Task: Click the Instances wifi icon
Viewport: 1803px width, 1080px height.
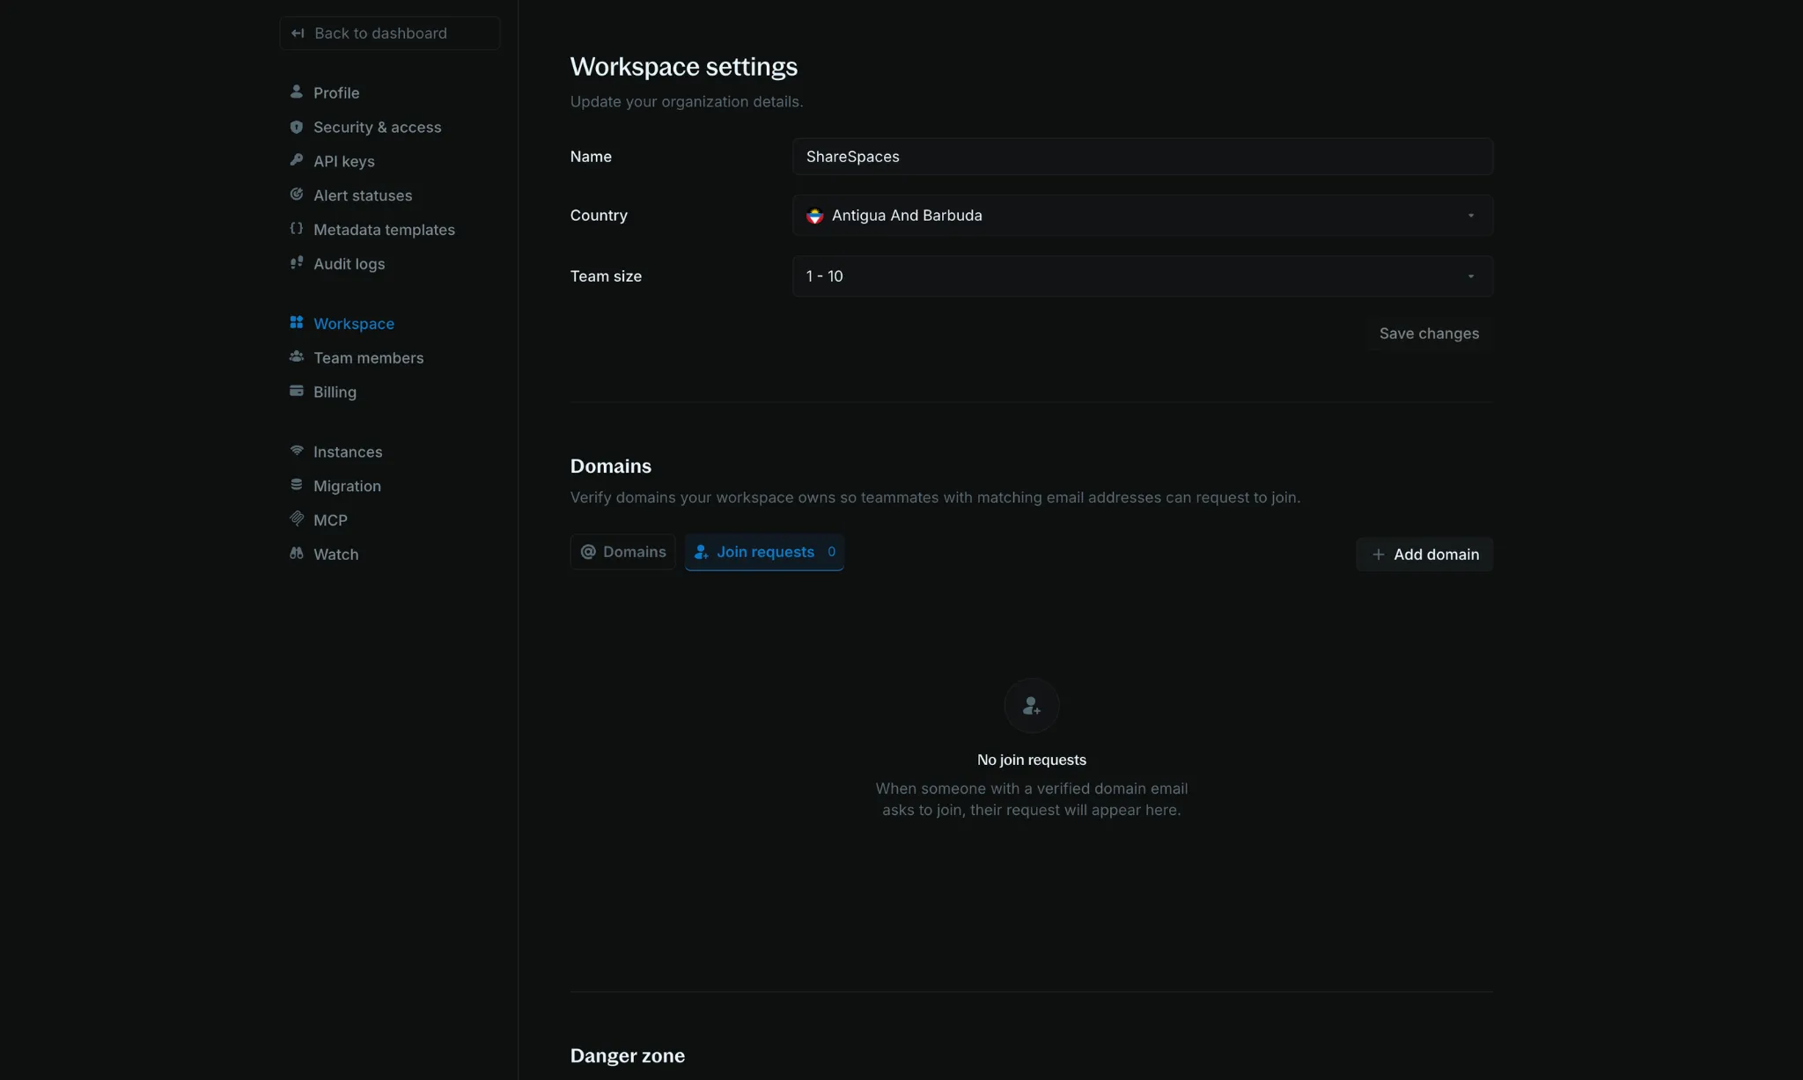Action: 297,451
